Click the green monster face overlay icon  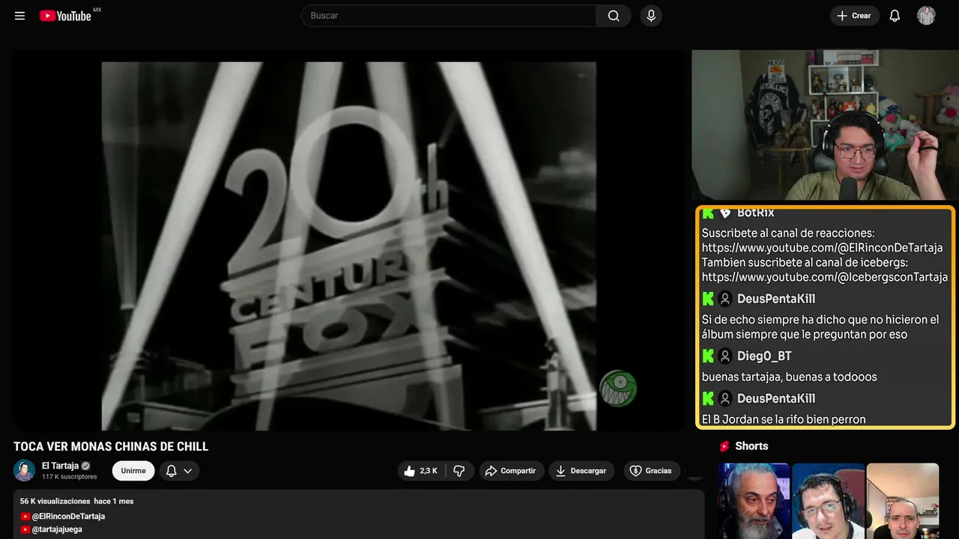click(x=618, y=389)
